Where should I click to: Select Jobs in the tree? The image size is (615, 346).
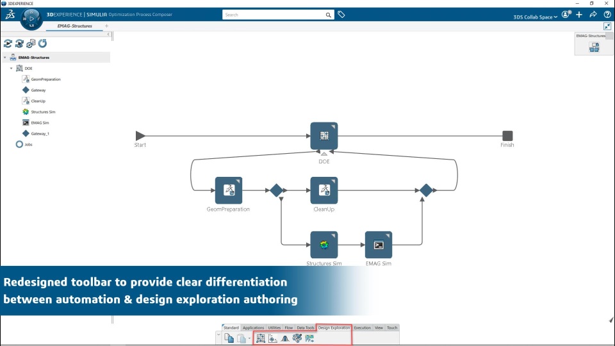point(28,144)
